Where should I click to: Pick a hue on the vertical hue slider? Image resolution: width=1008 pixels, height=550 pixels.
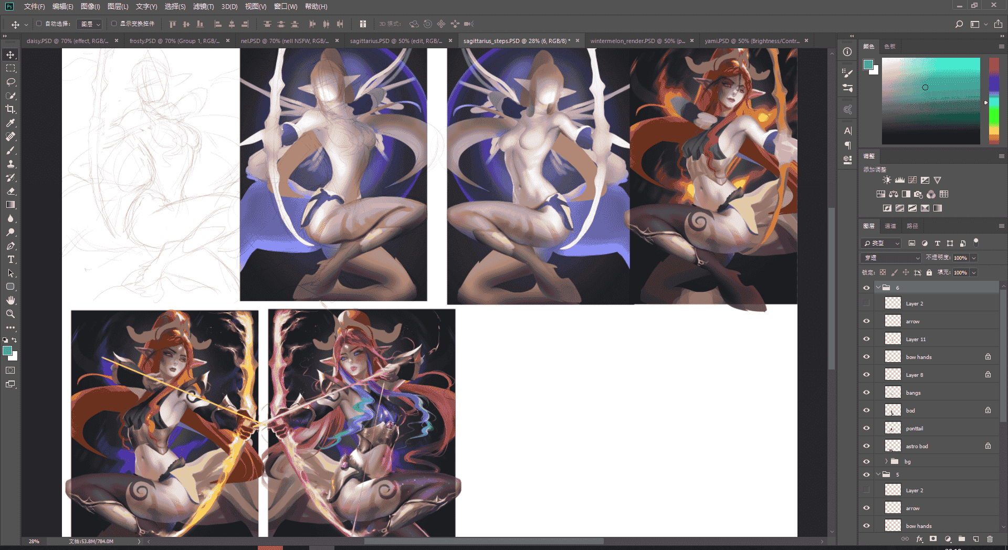[994, 101]
